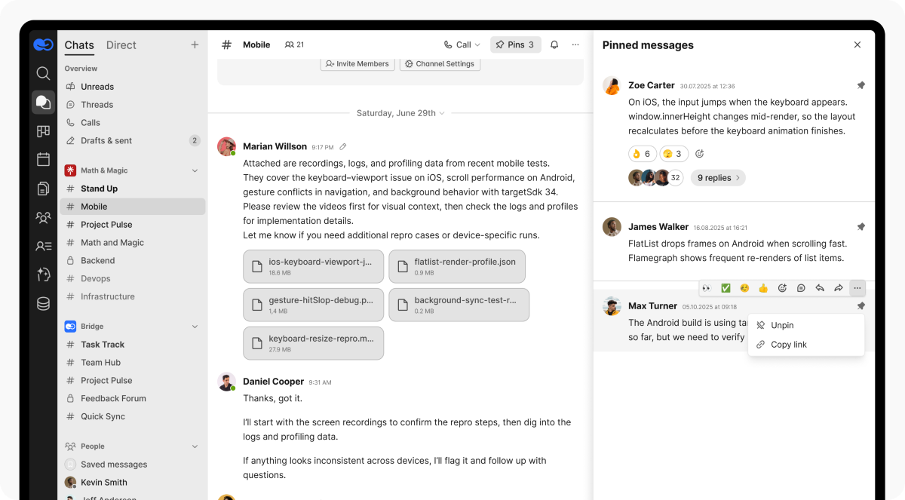The width and height of the screenshot is (905, 500).
Task: Forward Max Turner's message using forward icon
Action: click(839, 287)
